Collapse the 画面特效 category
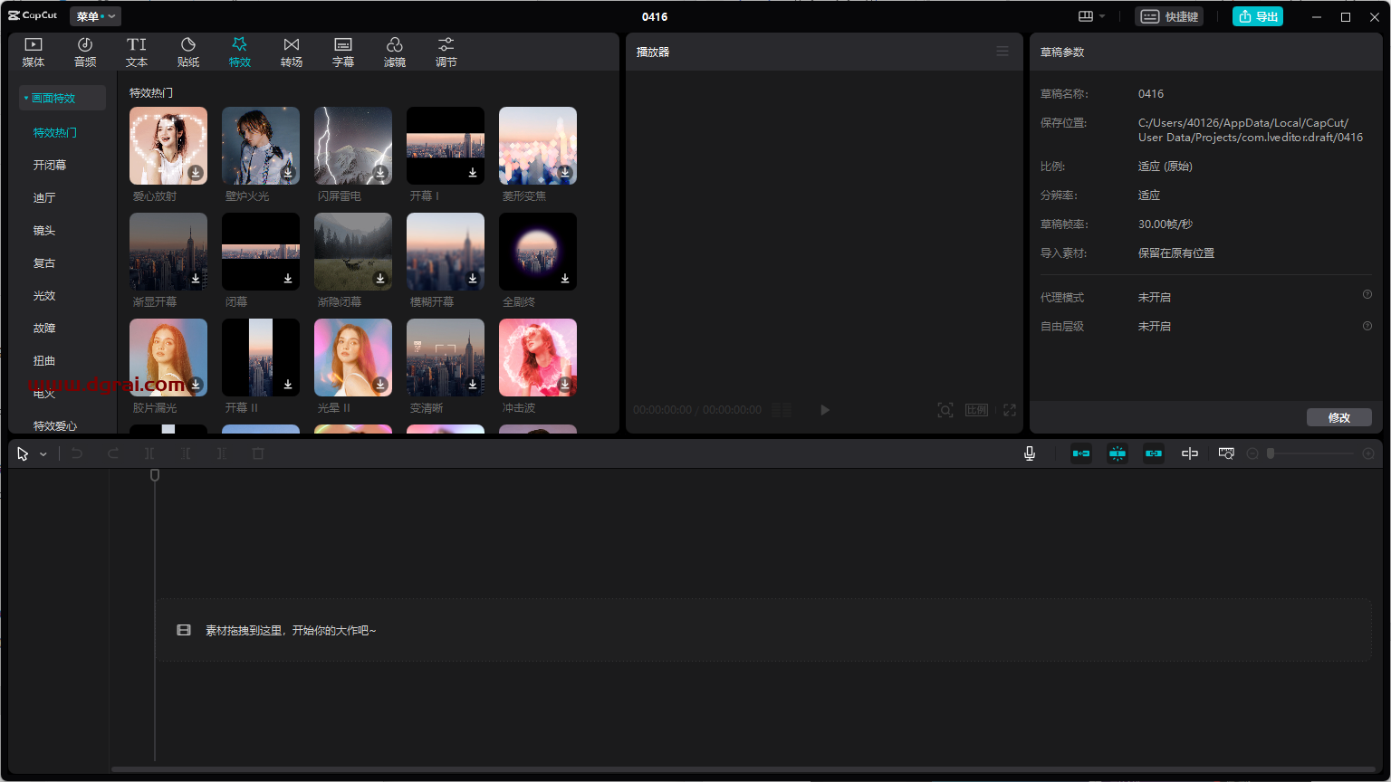 point(62,98)
